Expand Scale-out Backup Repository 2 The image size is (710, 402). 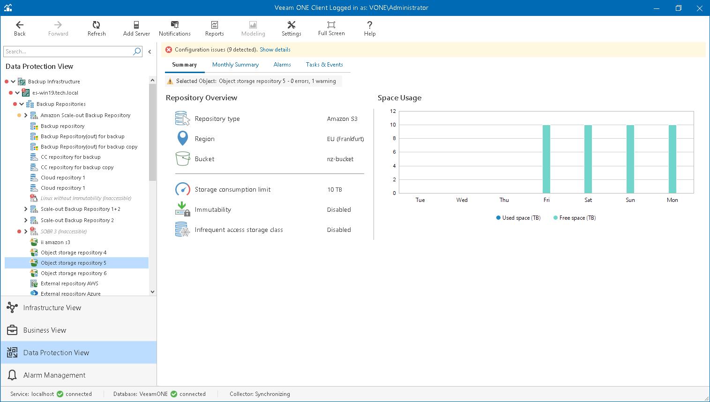(26, 220)
